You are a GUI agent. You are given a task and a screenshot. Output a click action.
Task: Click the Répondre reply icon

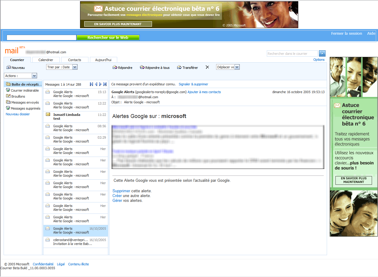(x=115, y=68)
